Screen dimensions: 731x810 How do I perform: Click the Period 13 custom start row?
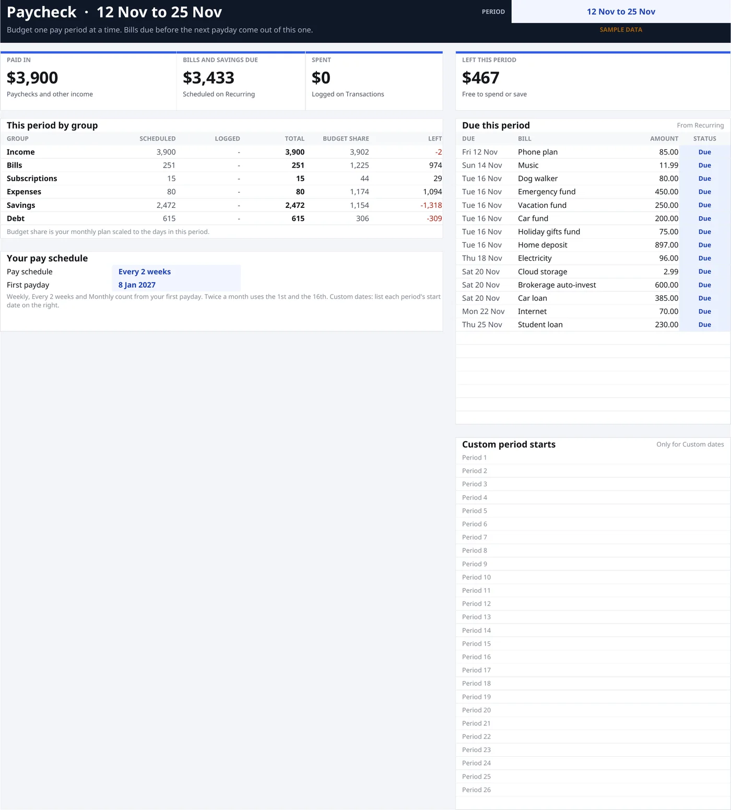click(593, 617)
